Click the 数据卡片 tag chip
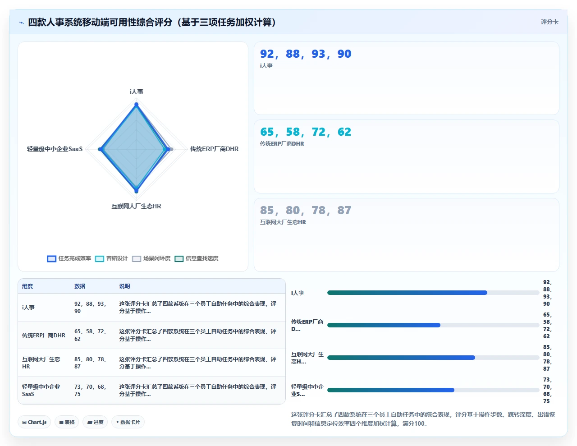 click(128, 422)
